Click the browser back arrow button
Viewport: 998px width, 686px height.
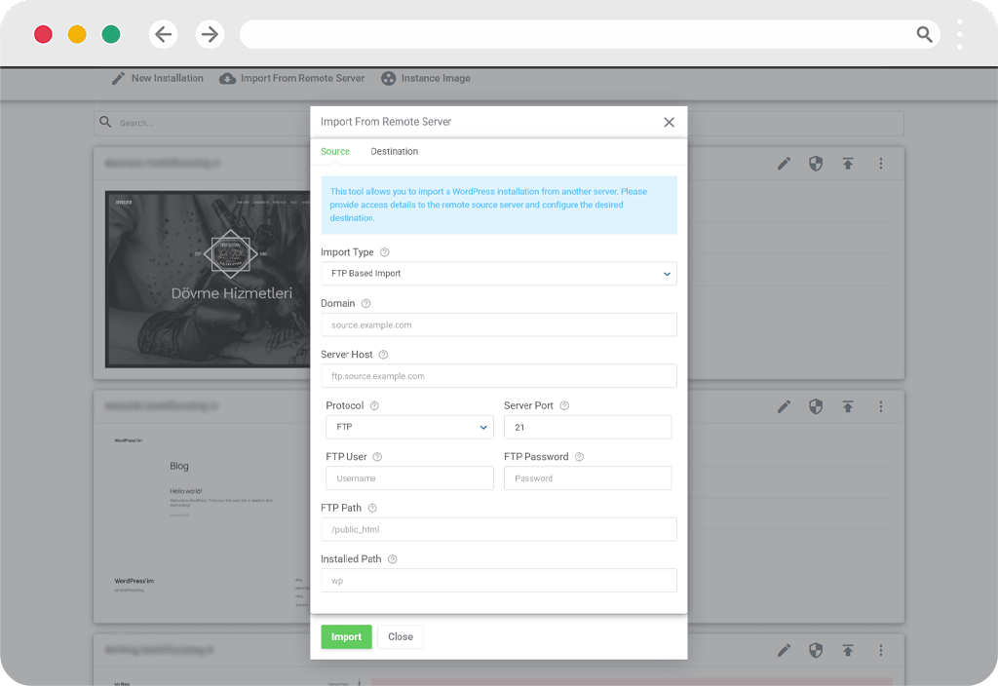click(x=163, y=34)
